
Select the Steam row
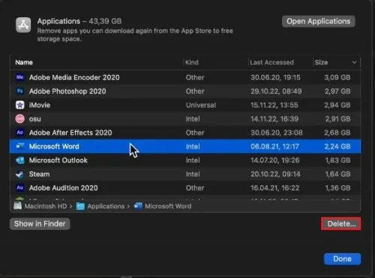(185, 174)
